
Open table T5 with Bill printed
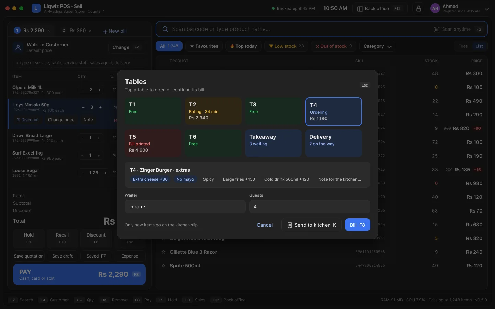153,143
